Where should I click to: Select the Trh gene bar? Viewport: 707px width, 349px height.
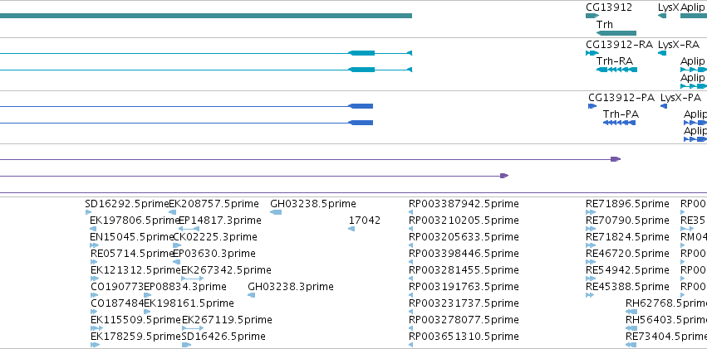pos(616,33)
